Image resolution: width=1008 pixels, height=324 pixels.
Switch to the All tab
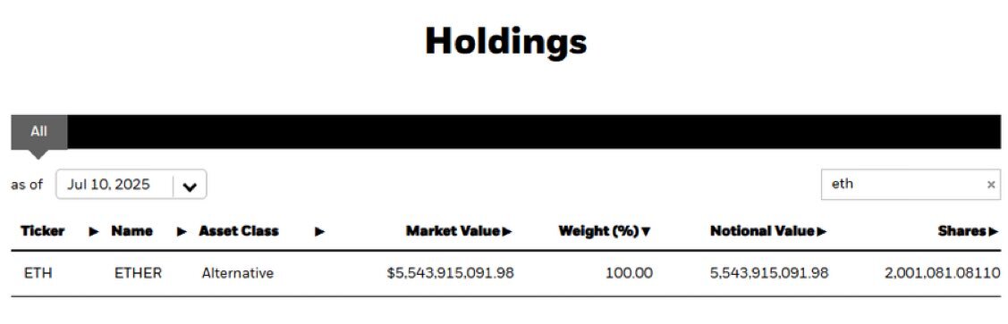pos(39,132)
